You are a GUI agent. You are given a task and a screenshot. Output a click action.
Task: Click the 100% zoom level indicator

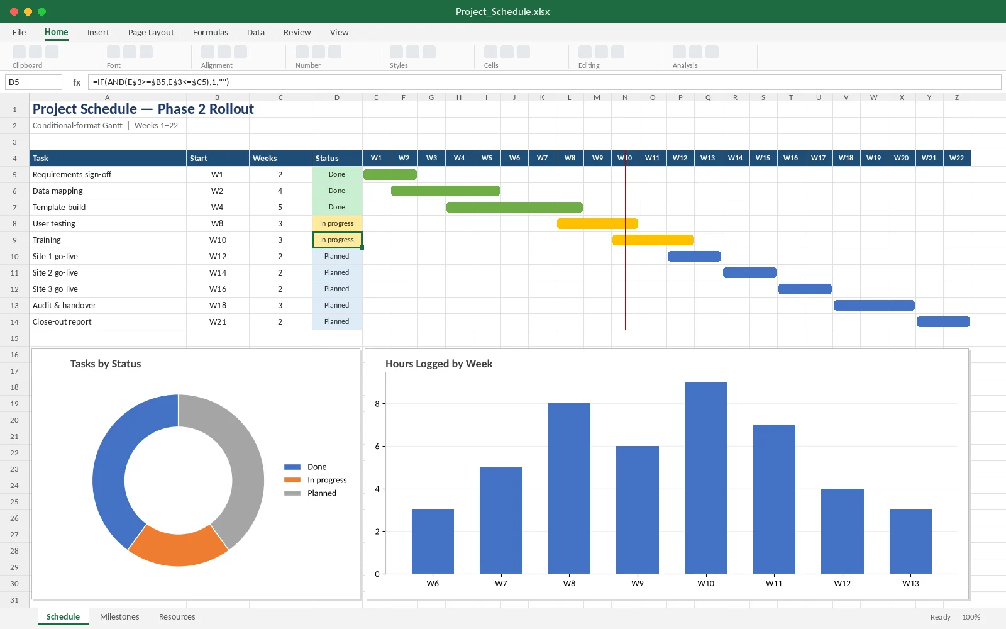coord(971,617)
